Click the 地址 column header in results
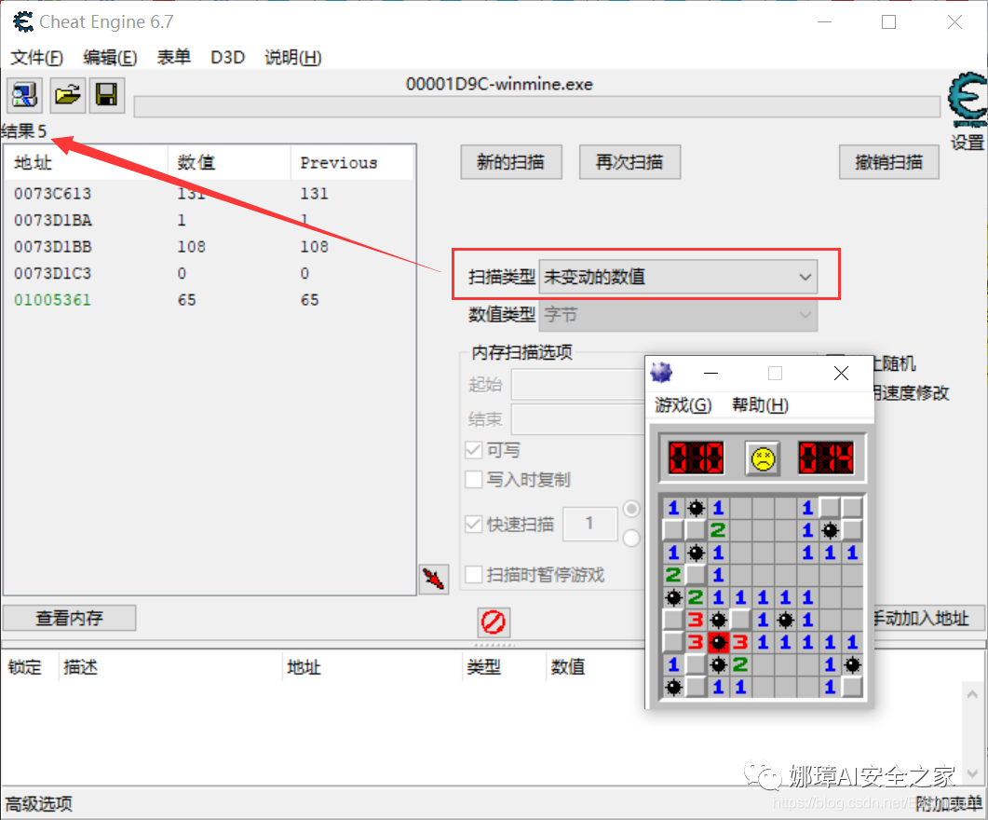The image size is (988, 820). pos(87,163)
